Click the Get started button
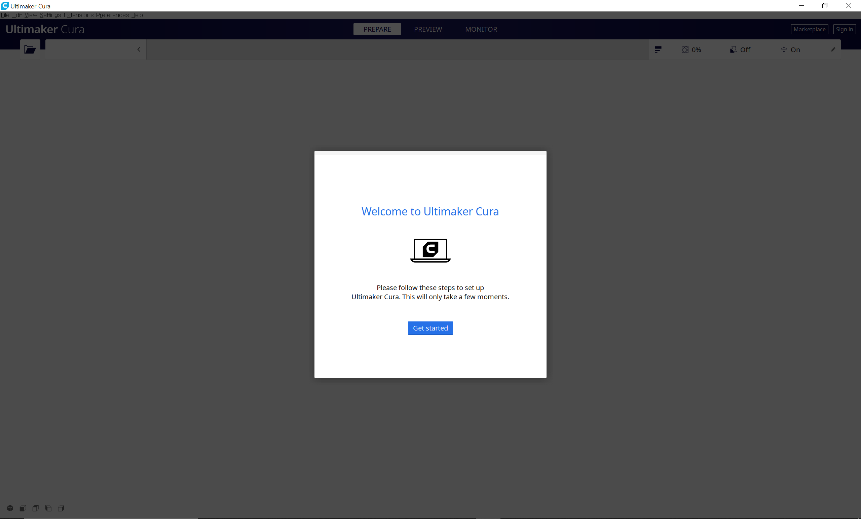861x519 pixels. point(430,328)
